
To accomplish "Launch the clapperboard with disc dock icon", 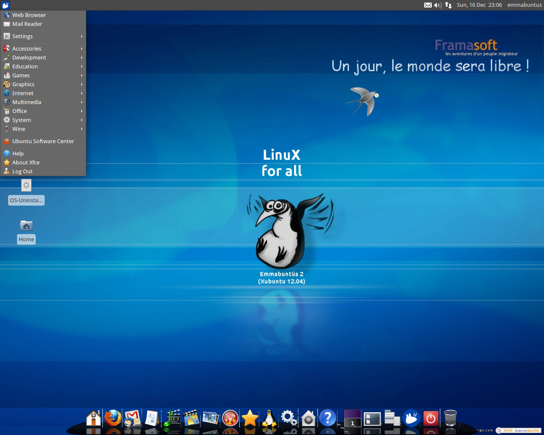I will 191,418.
